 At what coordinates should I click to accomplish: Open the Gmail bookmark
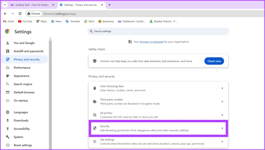(9, 21)
